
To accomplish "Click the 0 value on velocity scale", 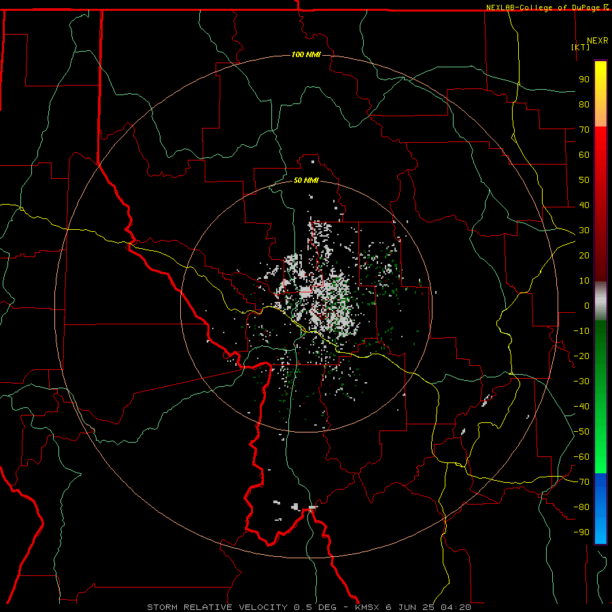I will click(x=587, y=305).
